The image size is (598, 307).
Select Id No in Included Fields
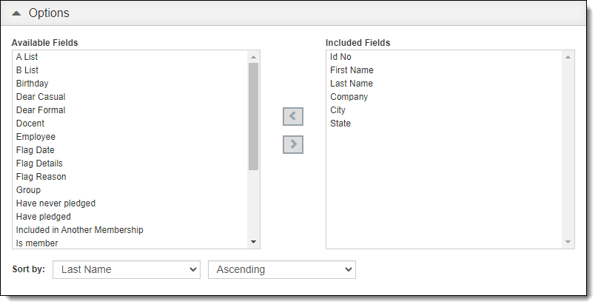[340, 57]
